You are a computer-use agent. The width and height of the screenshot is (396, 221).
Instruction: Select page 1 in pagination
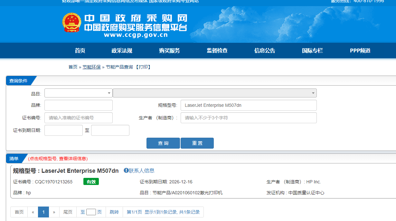[x=43, y=212]
